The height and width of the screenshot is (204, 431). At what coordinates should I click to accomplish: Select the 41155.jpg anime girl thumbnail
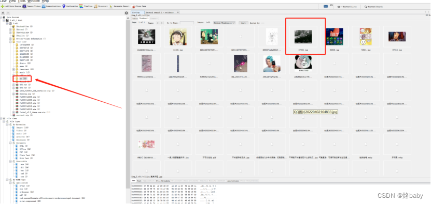pyautogui.click(x=177, y=37)
